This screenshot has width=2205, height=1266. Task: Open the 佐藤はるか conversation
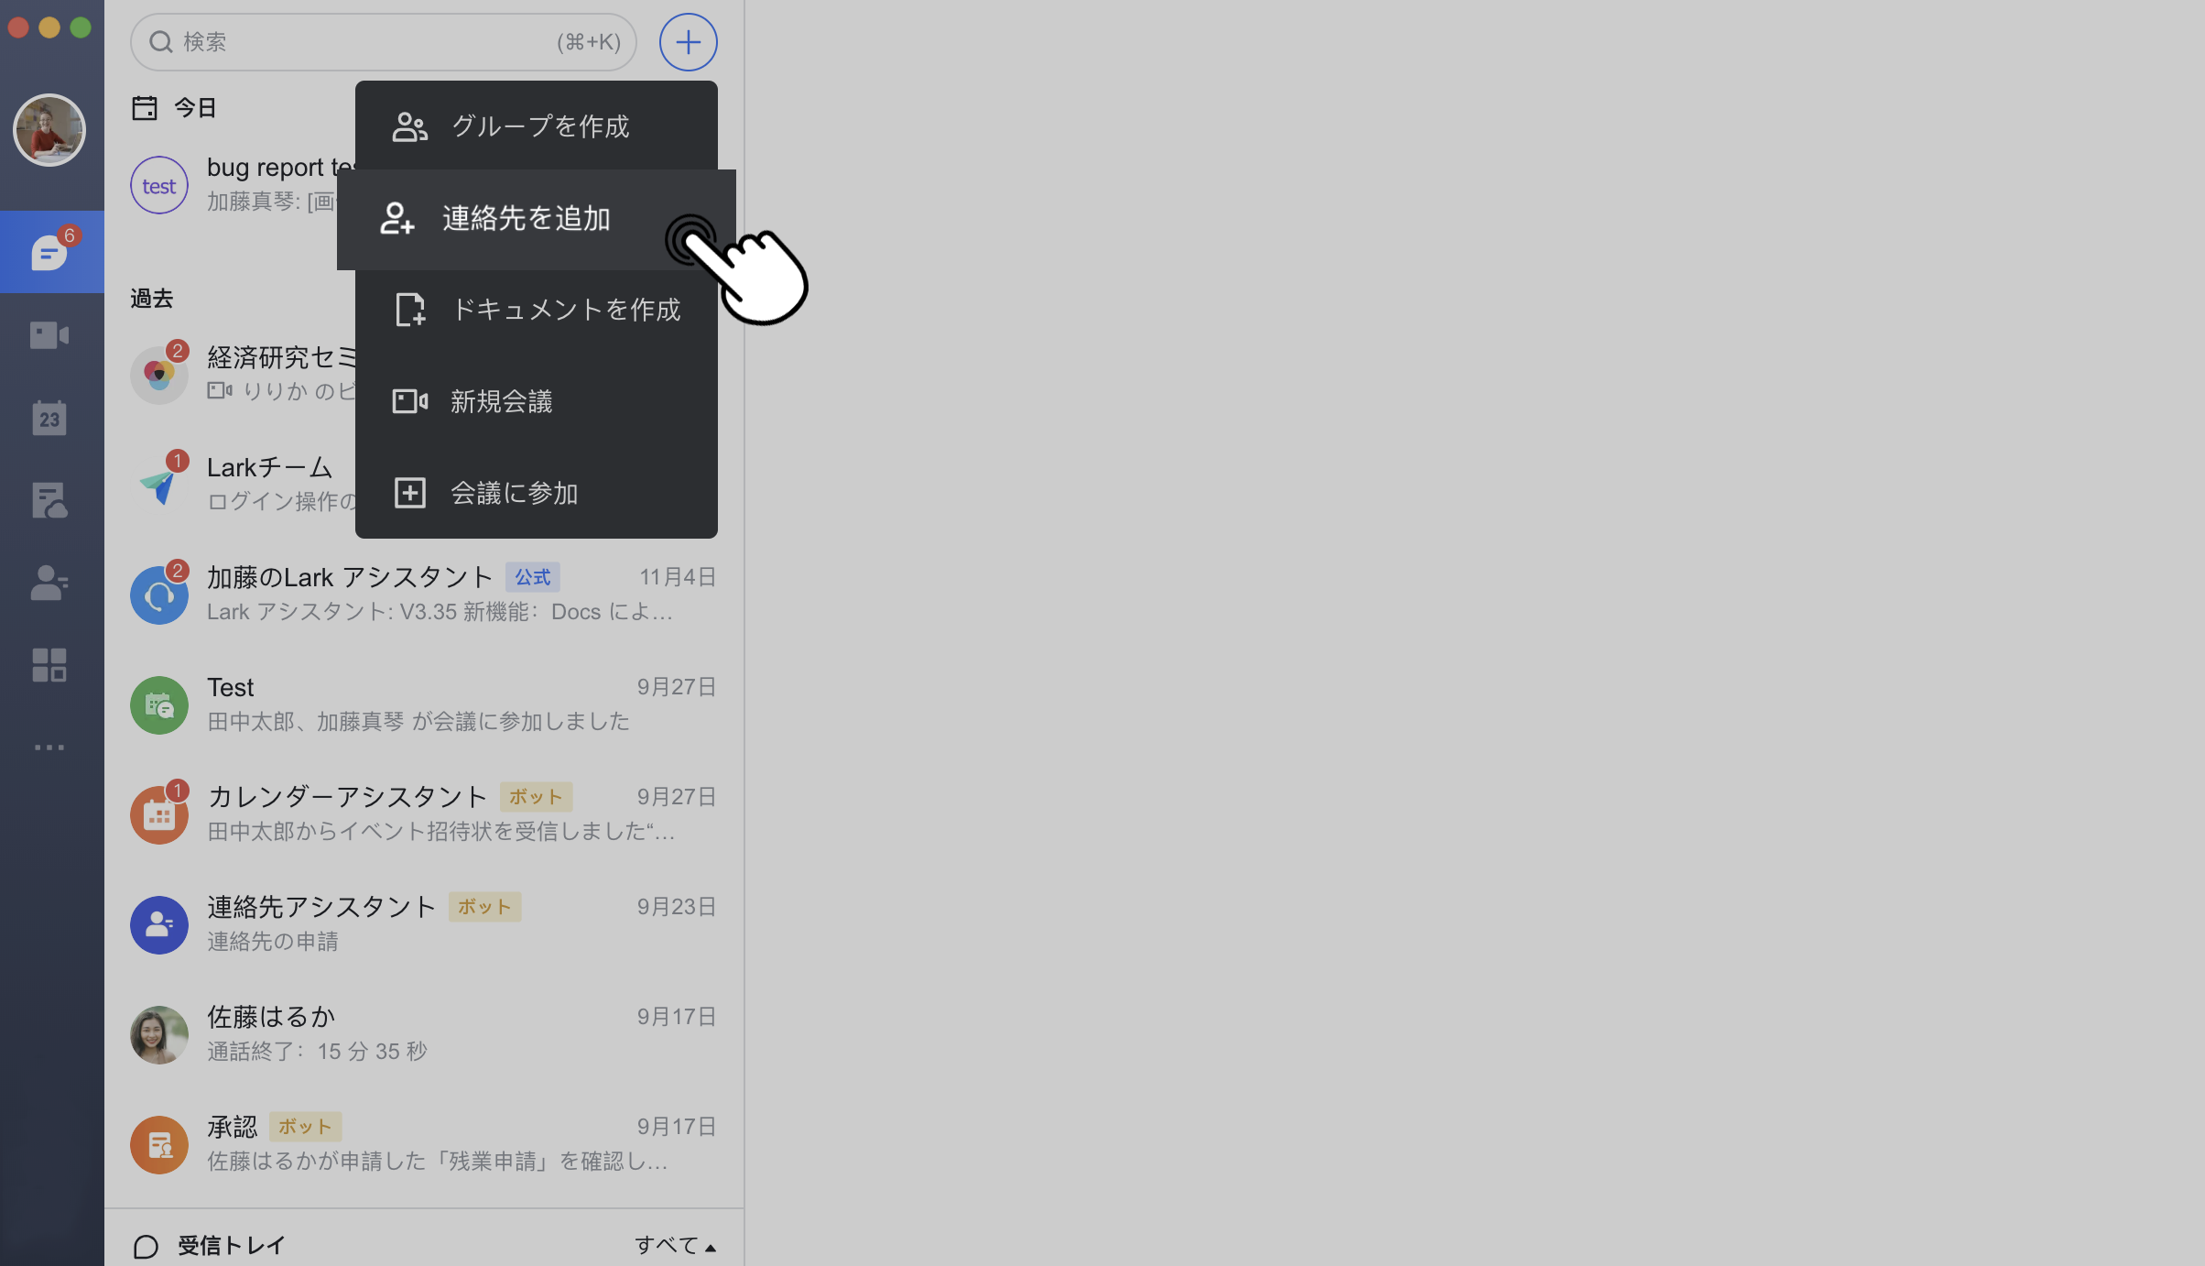[x=423, y=1034]
